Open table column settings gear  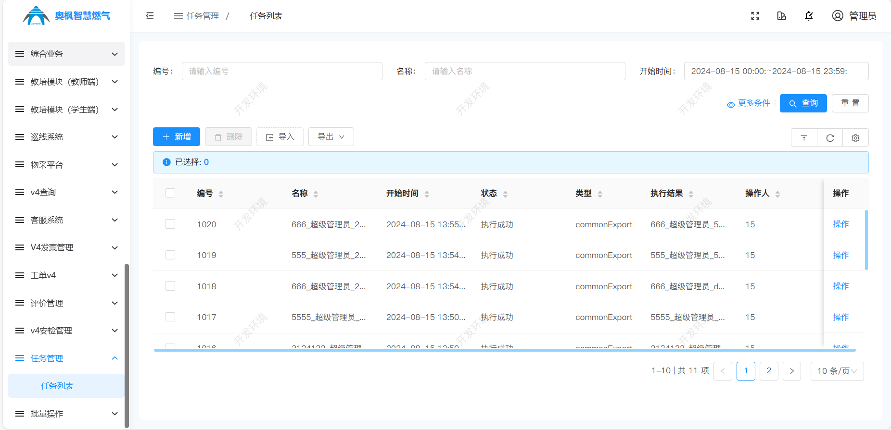pyautogui.click(x=855, y=138)
